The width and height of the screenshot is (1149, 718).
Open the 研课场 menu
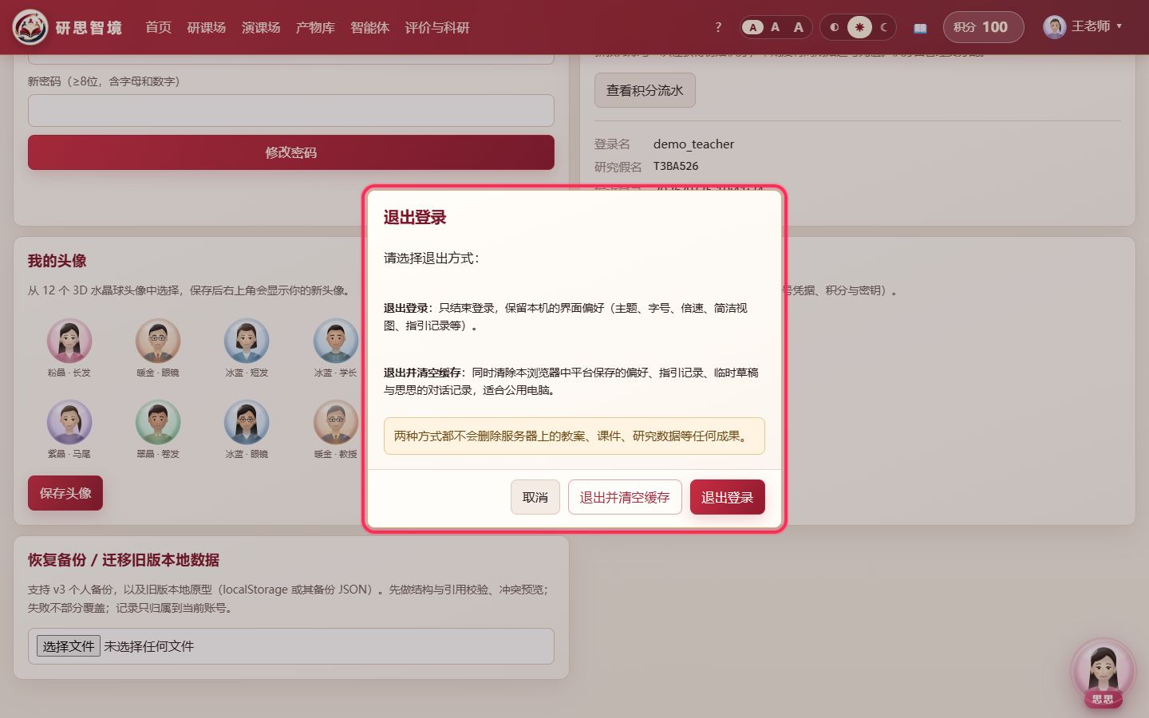[207, 27]
